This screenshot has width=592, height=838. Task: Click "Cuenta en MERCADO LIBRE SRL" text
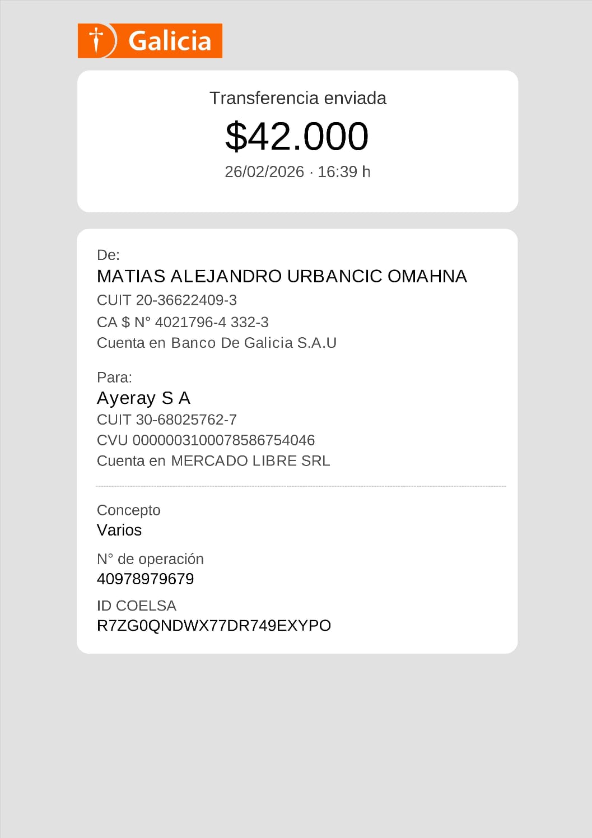(213, 460)
